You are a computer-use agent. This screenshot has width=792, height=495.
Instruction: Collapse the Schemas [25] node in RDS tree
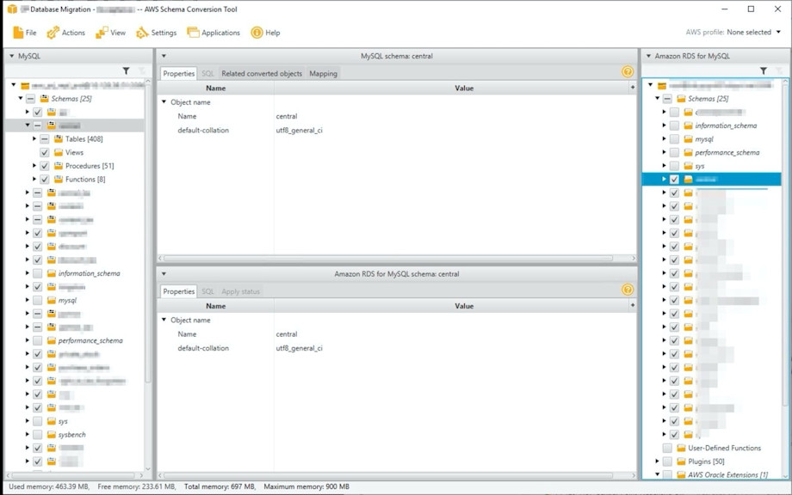(657, 98)
